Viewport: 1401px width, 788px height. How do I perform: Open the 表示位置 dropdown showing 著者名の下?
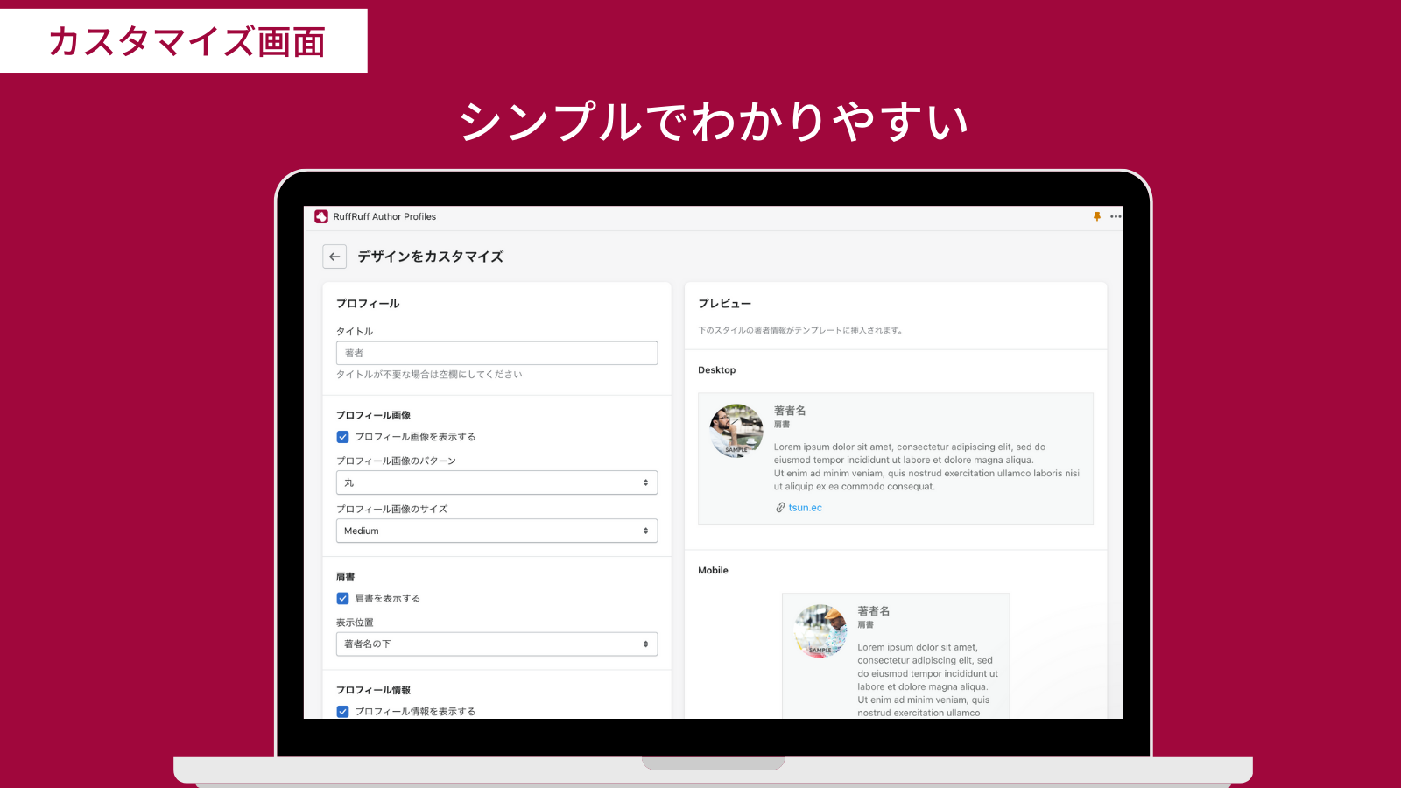click(x=496, y=644)
